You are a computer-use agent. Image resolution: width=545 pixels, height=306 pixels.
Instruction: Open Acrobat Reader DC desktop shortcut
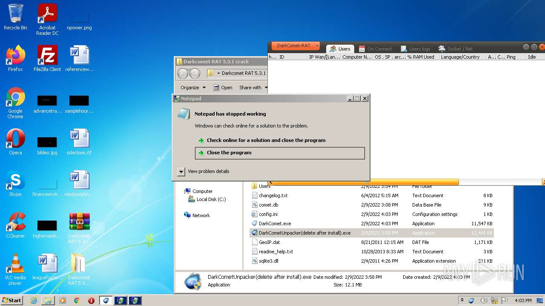point(47,20)
